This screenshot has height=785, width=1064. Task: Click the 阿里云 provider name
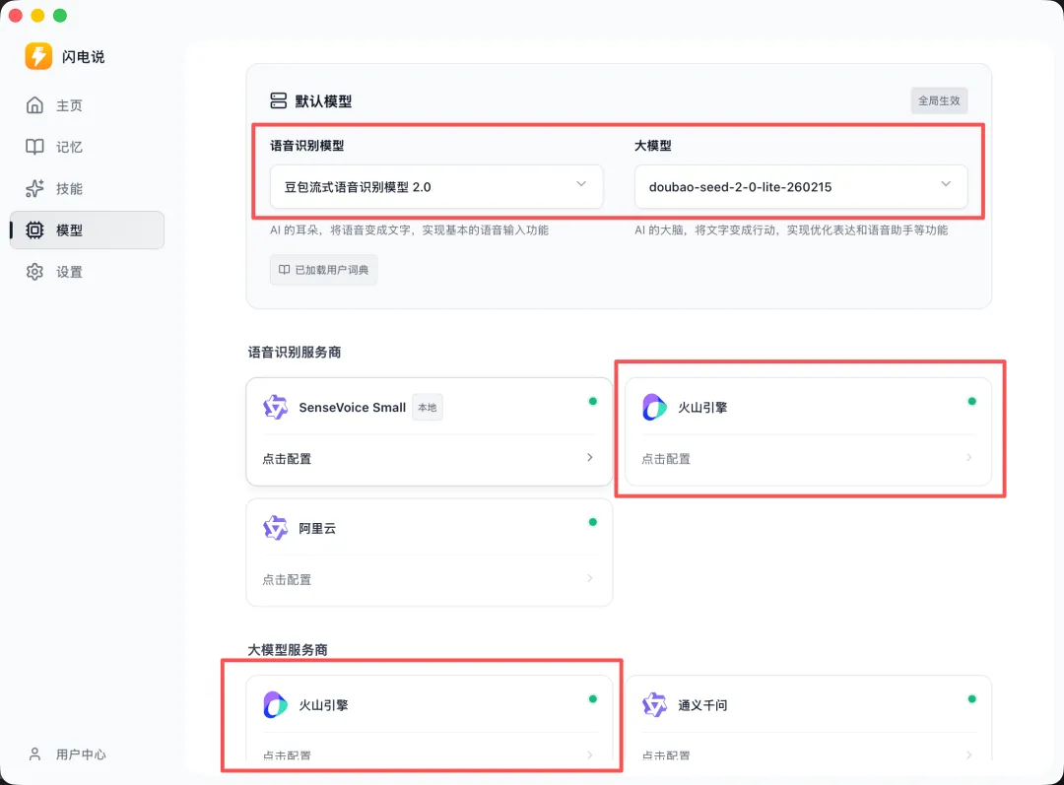317,528
